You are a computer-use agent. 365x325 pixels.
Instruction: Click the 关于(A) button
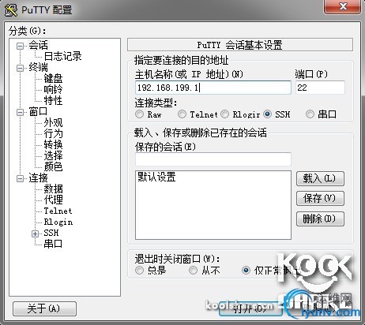[44, 308]
